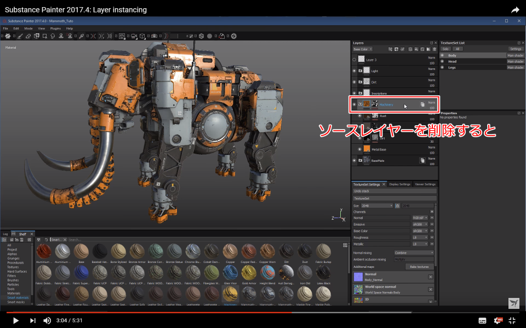Screen dimensions: 526x328
Task: Hide the Rust layer
Action: [x=359, y=116]
